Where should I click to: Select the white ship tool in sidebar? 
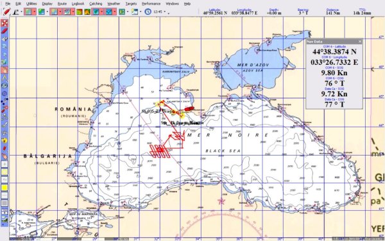pyautogui.click(x=4, y=39)
